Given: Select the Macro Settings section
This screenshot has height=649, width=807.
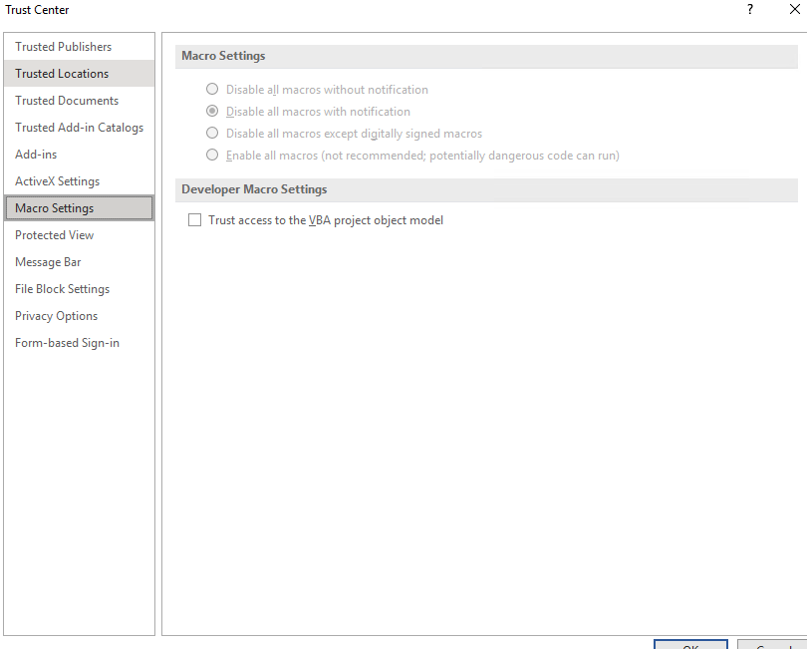Looking at the screenshot, I should coord(79,208).
